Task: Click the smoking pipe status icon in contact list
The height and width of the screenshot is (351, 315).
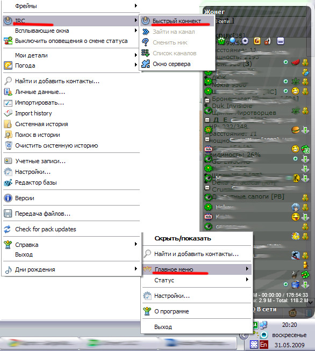Action: point(296,274)
